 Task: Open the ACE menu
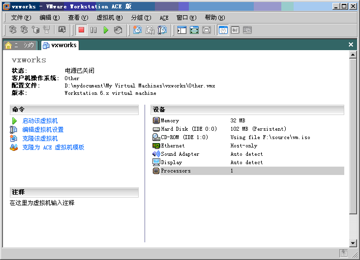click(x=164, y=18)
